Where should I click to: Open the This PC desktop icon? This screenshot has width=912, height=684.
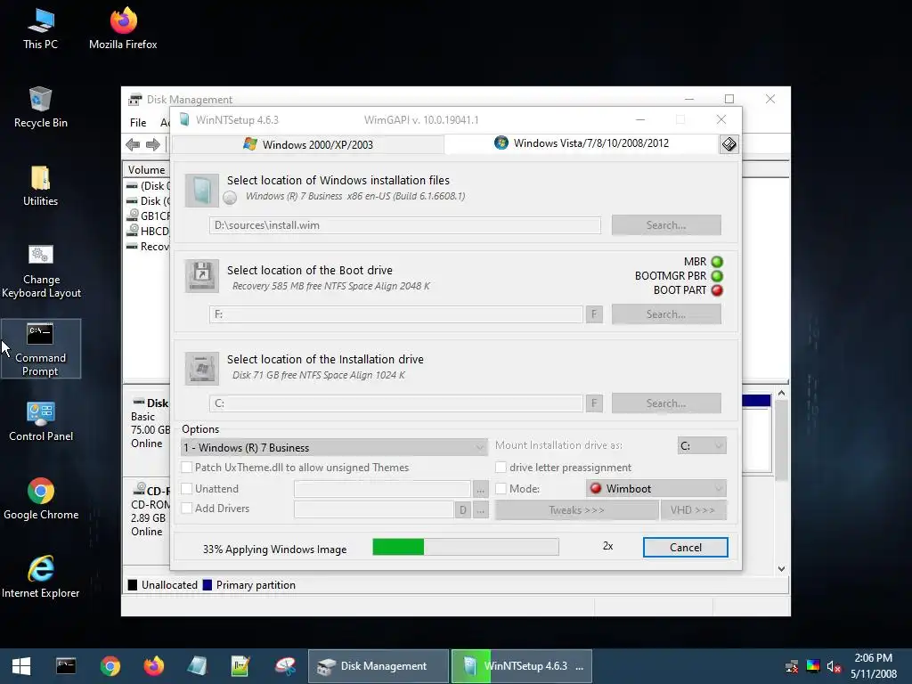coord(40,29)
